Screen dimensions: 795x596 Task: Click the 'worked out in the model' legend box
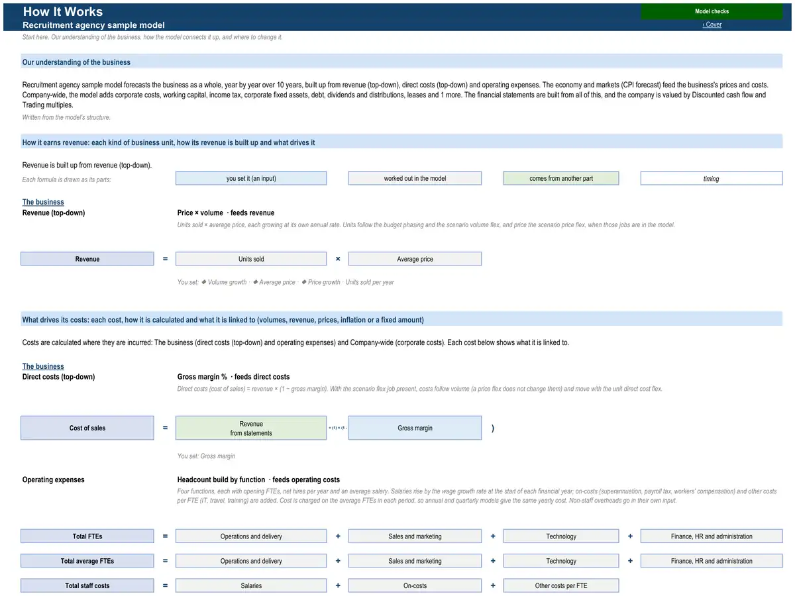[x=415, y=178]
